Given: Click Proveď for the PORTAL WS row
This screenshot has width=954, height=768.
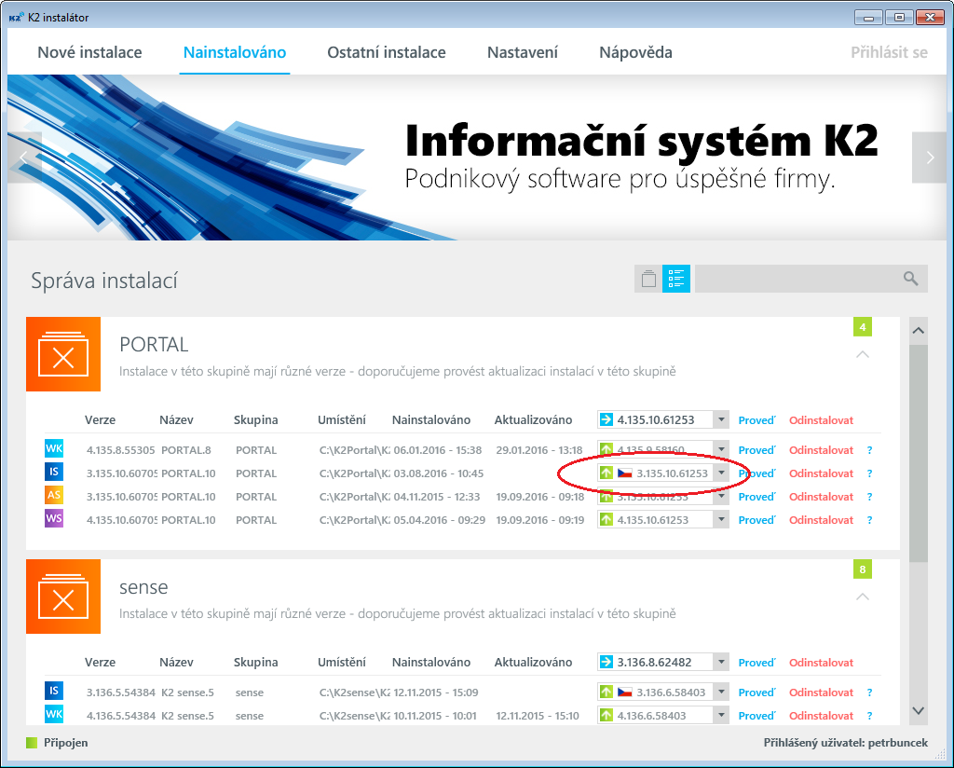Looking at the screenshot, I should pyautogui.click(x=756, y=520).
